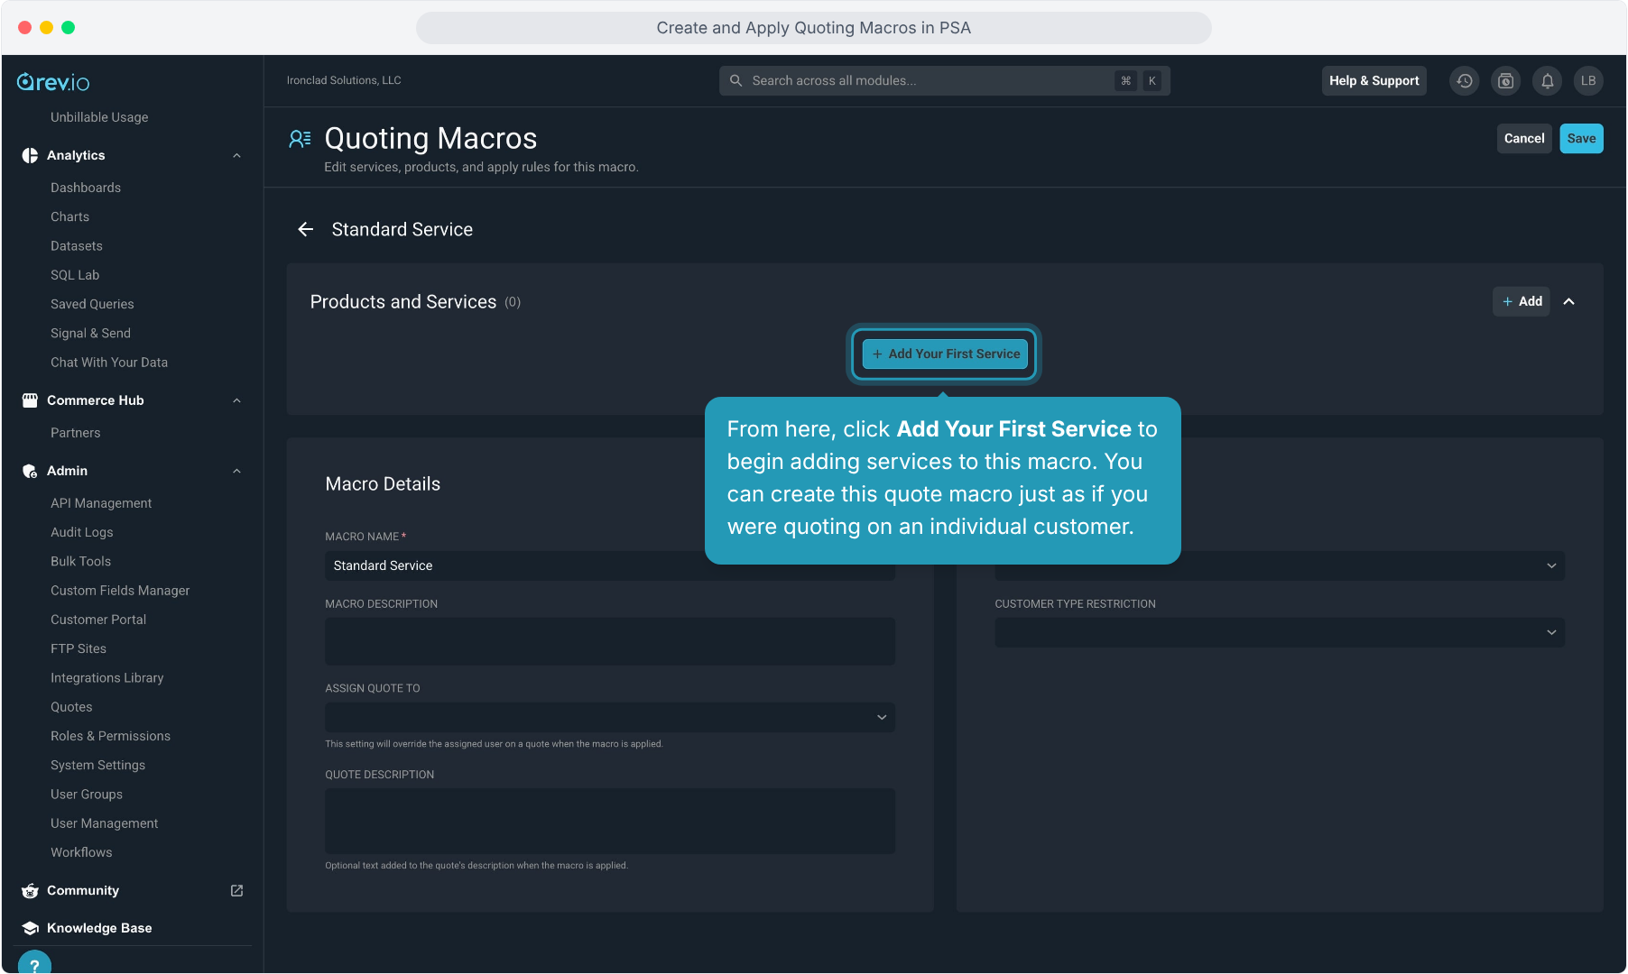1628x974 pixels.
Task: Open the history clock icon
Action: click(1464, 81)
